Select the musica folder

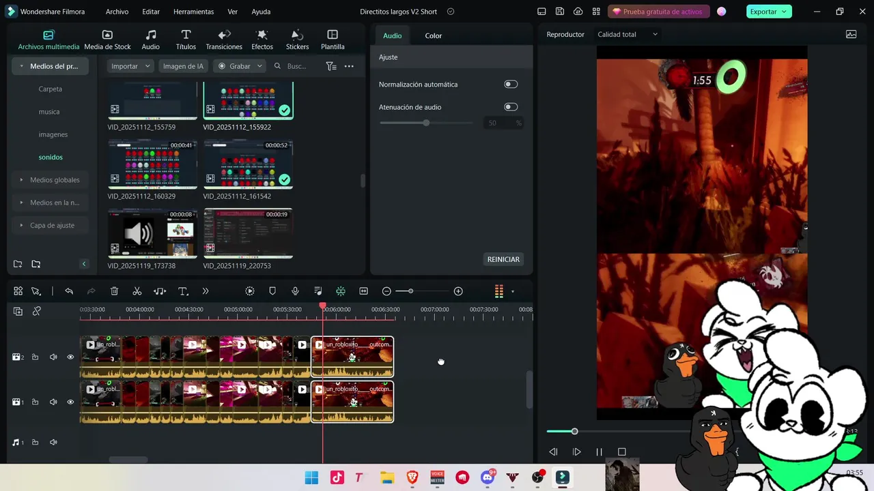point(49,111)
